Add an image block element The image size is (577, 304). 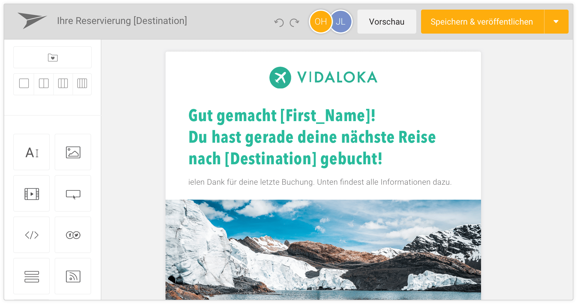tap(73, 152)
